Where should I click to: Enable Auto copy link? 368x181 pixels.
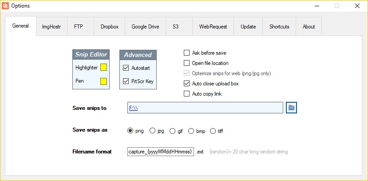[x=186, y=94]
